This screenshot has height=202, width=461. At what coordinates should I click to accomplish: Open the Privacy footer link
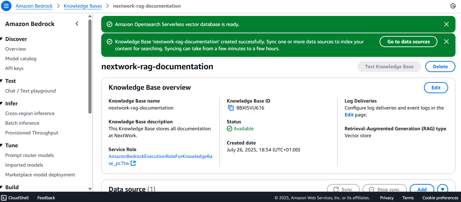point(387,198)
